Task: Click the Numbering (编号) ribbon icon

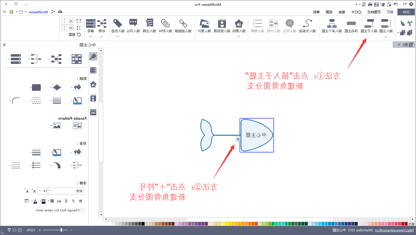Action: click(91, 24)
